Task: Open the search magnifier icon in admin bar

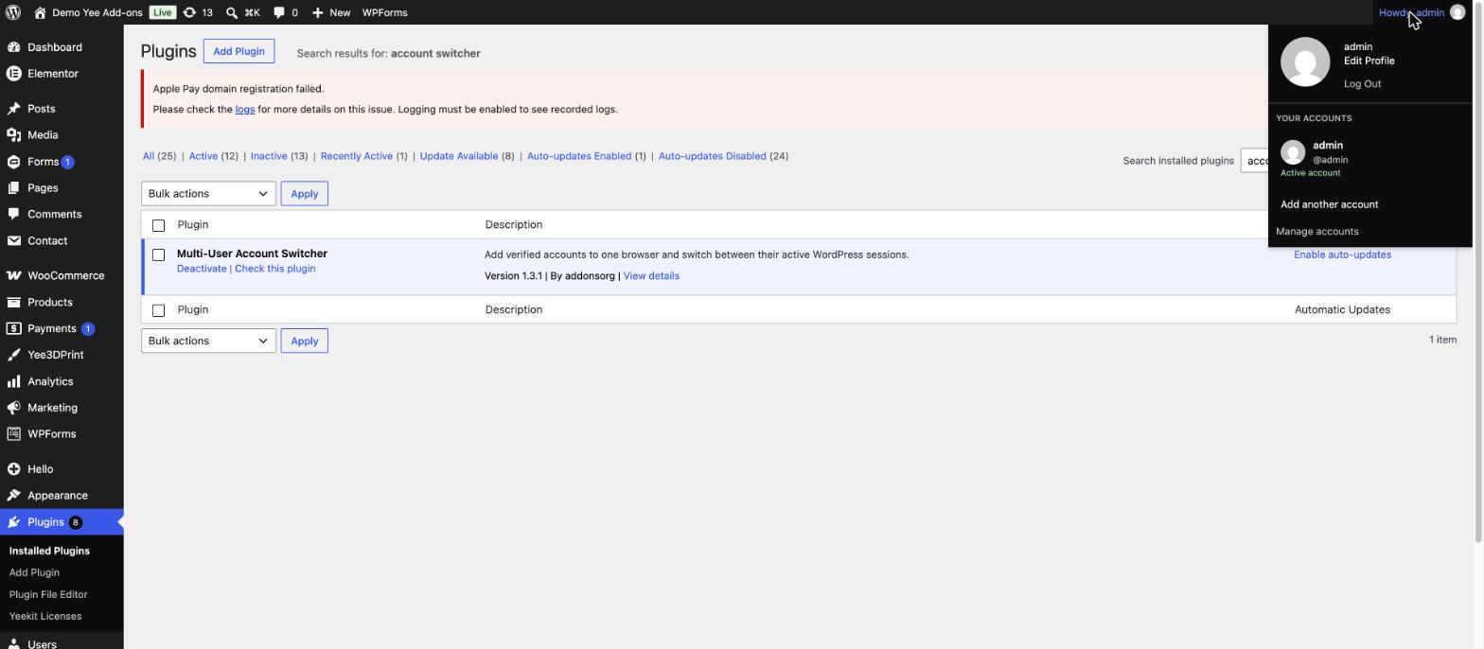Action: 232,12
